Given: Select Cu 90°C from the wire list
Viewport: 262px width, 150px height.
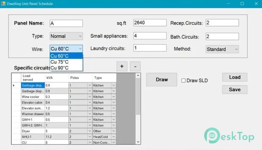Looking at the screenshot, I should point(66,68).
